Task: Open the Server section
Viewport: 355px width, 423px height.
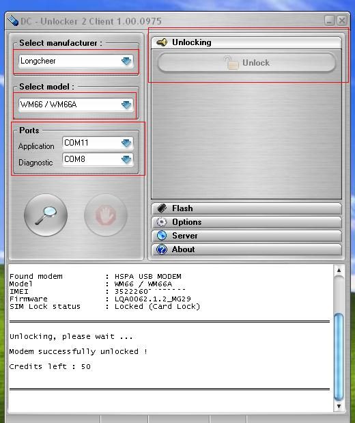Action: click(x=246, y=236)
